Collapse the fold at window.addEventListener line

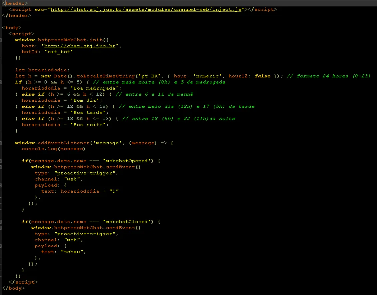(1, 143)
